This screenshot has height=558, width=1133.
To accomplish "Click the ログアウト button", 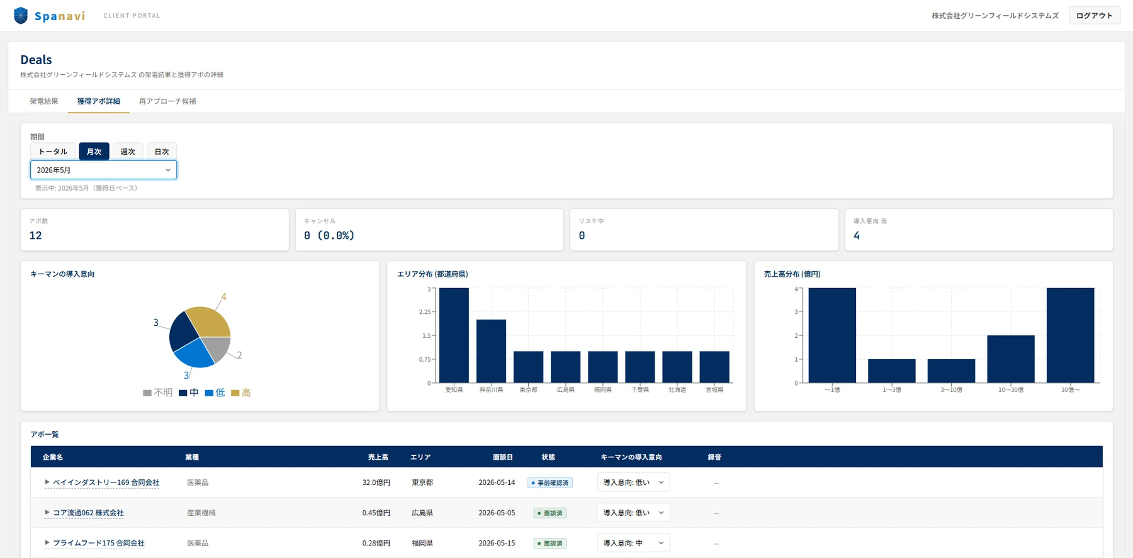I will point(1095,16).
